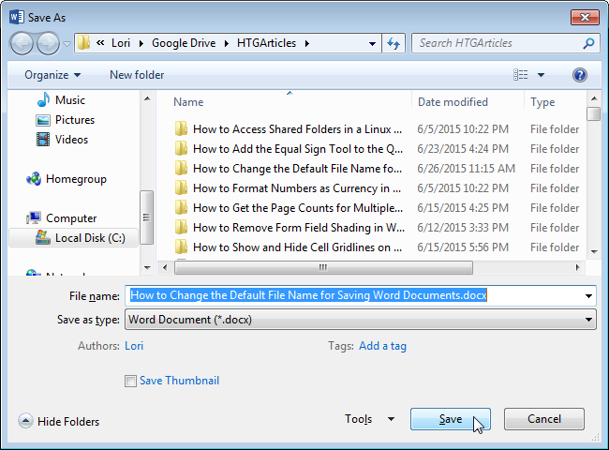Screen dimensions: 609x450
Task: Enable the Save Thumbnail checkbox
Action: [130, 381]
